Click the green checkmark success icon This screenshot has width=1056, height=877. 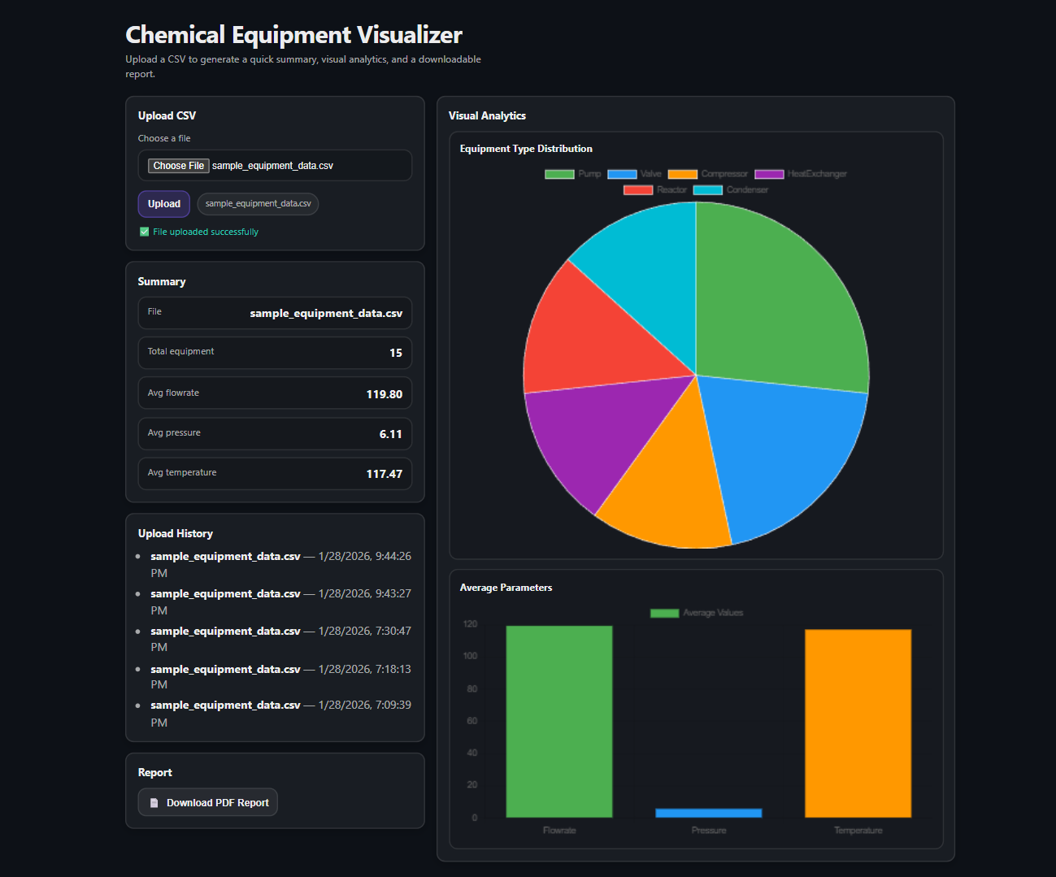[x=143, y=232]
